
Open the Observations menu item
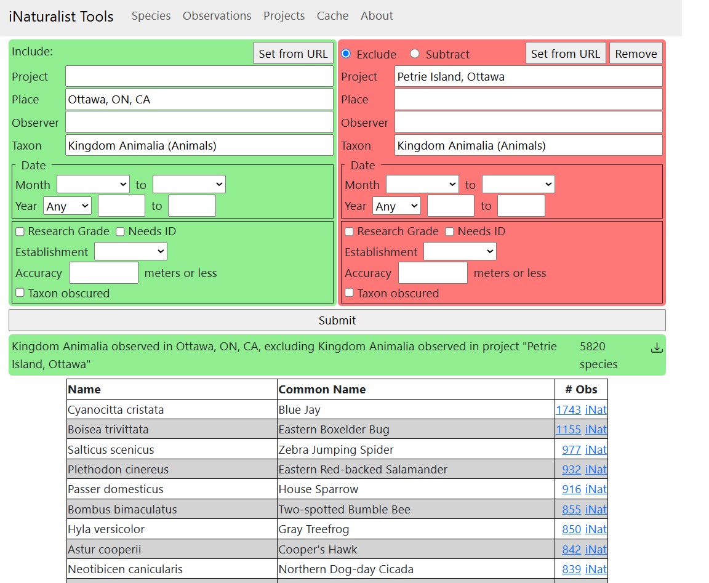[x=217, y=16]
